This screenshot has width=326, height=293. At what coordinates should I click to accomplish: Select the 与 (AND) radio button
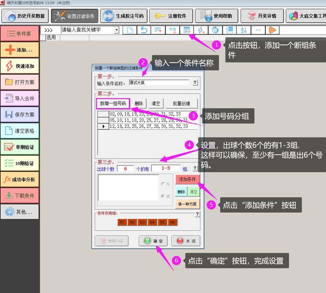[x=163, y=184]
